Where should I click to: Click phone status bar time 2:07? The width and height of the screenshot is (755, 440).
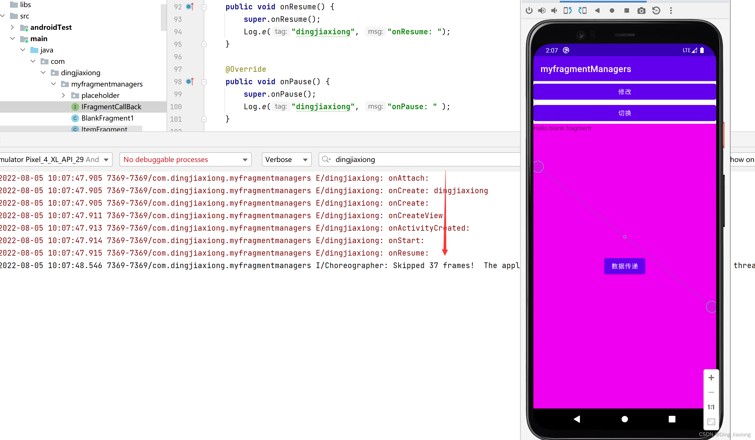(552, 50)
